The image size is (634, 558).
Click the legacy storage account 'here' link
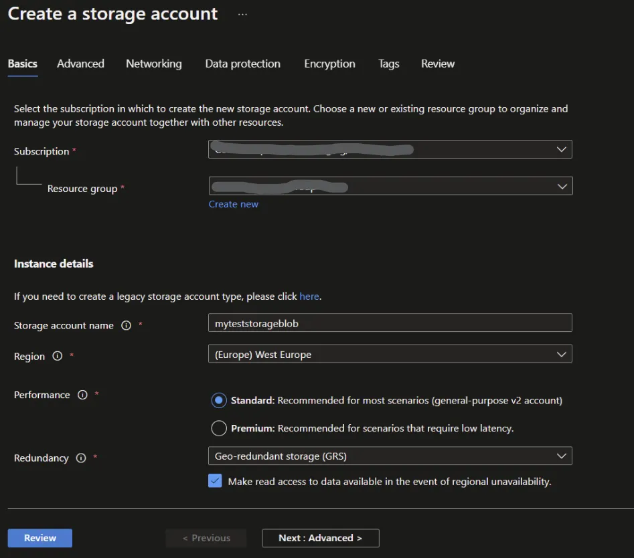[309, 296]
